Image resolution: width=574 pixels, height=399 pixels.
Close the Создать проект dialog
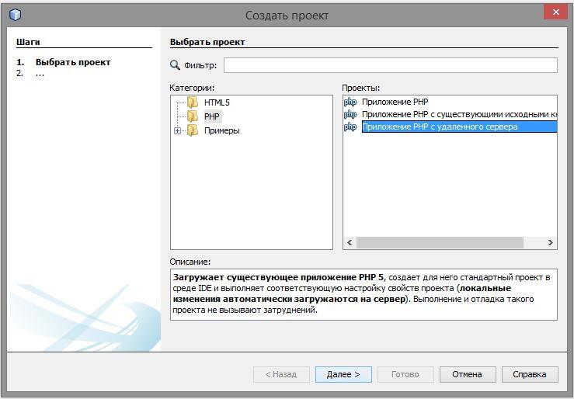pos(555,12)
